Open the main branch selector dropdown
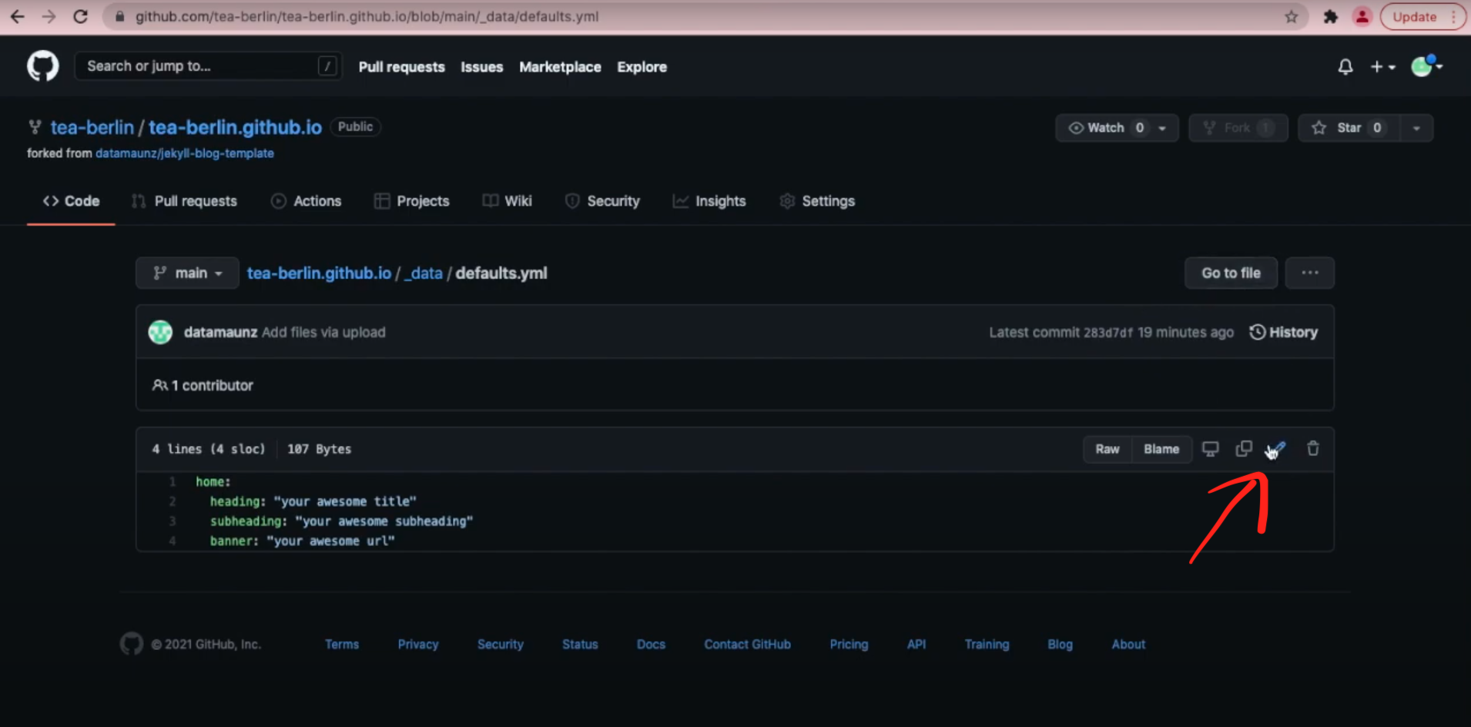This screenshot has width=1471, height=727. 187,273
